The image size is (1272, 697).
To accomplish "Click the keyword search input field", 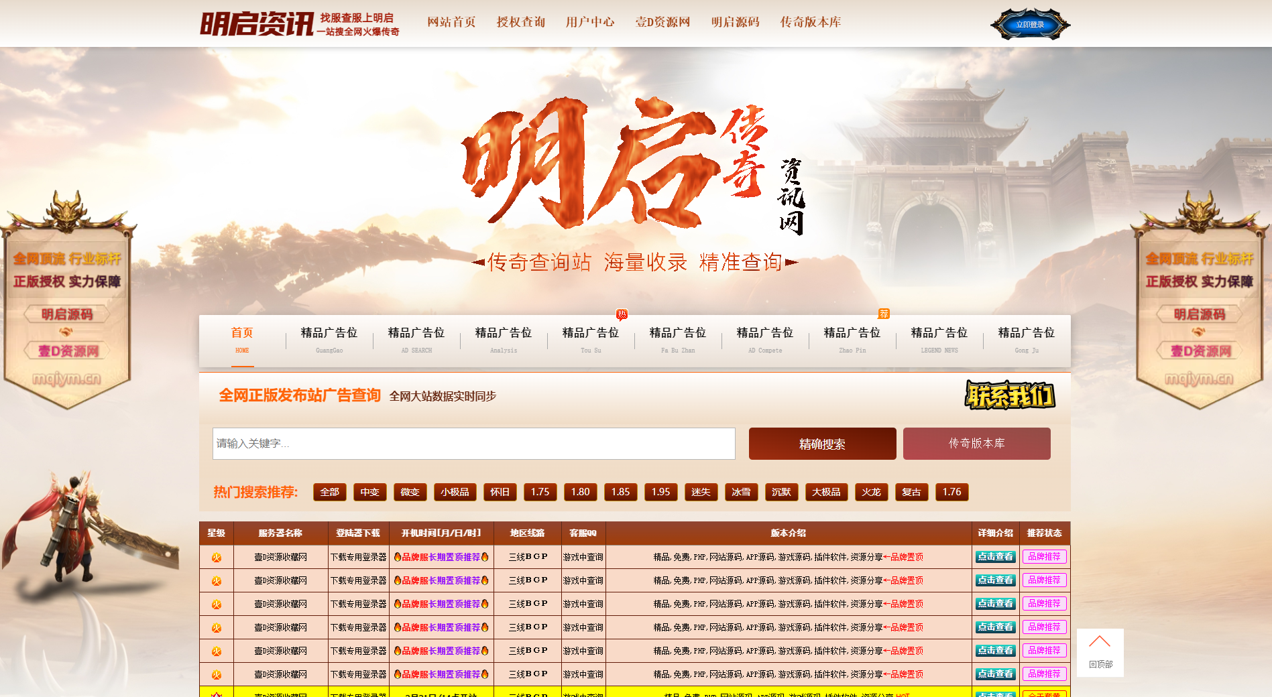I will 473,444.
